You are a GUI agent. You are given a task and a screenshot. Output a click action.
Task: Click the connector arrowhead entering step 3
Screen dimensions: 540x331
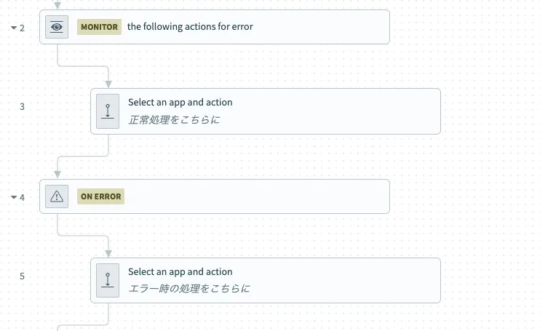click(108, 84)
